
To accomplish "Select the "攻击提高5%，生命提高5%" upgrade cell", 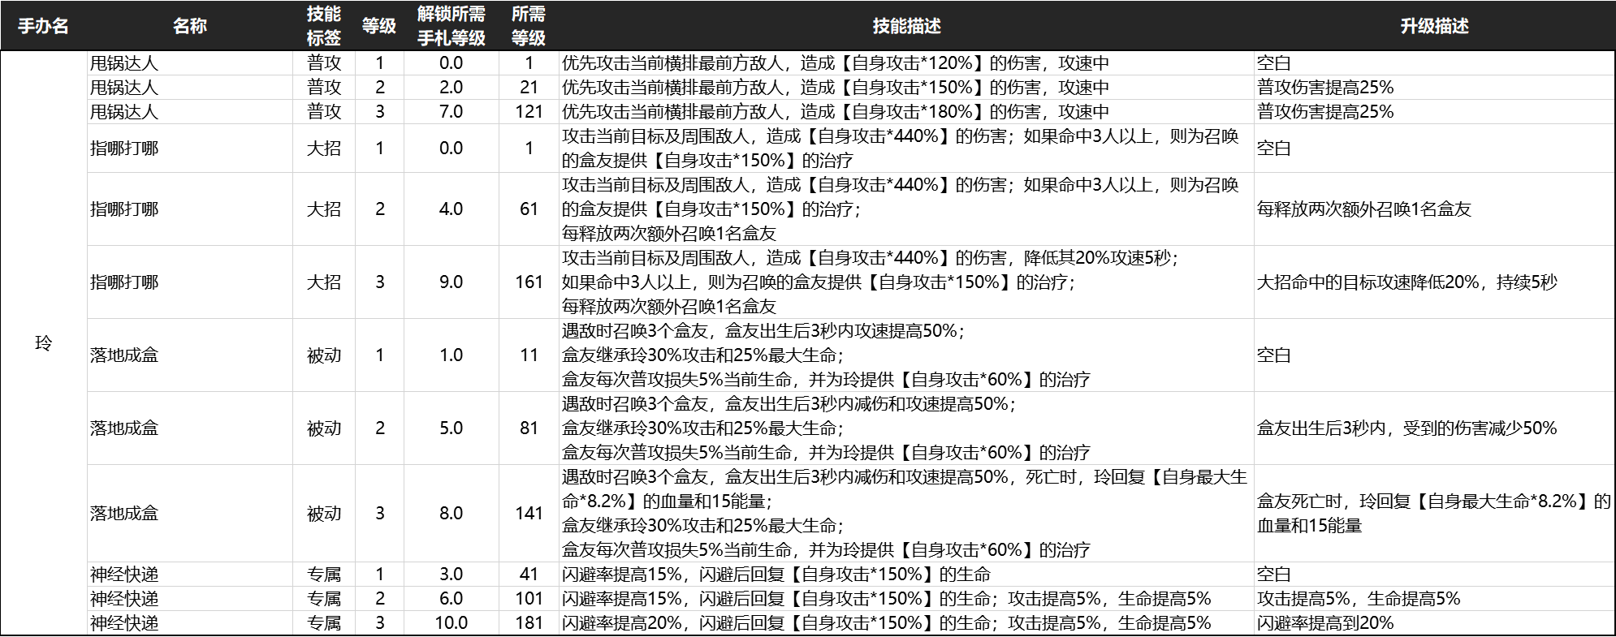I will coord(1358,599).
